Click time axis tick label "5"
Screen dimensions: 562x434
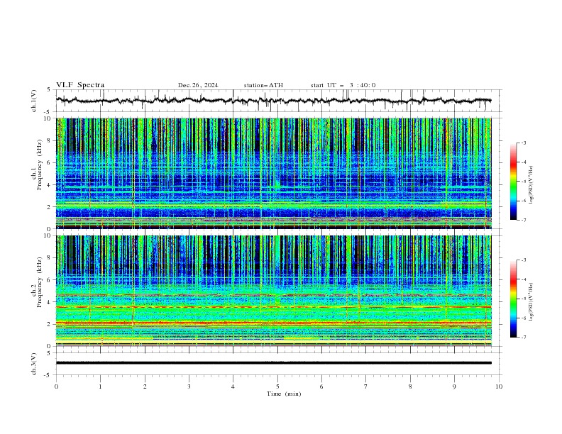277,386
